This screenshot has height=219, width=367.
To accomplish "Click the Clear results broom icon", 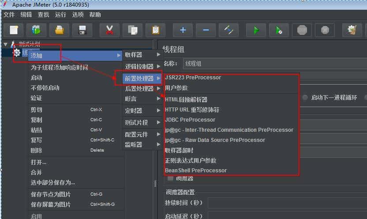I will click(352, 30).
